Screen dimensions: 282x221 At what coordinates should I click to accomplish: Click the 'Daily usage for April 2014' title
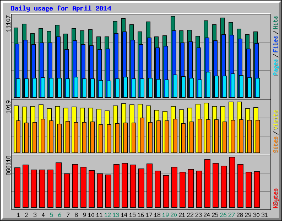coord(61,8)
